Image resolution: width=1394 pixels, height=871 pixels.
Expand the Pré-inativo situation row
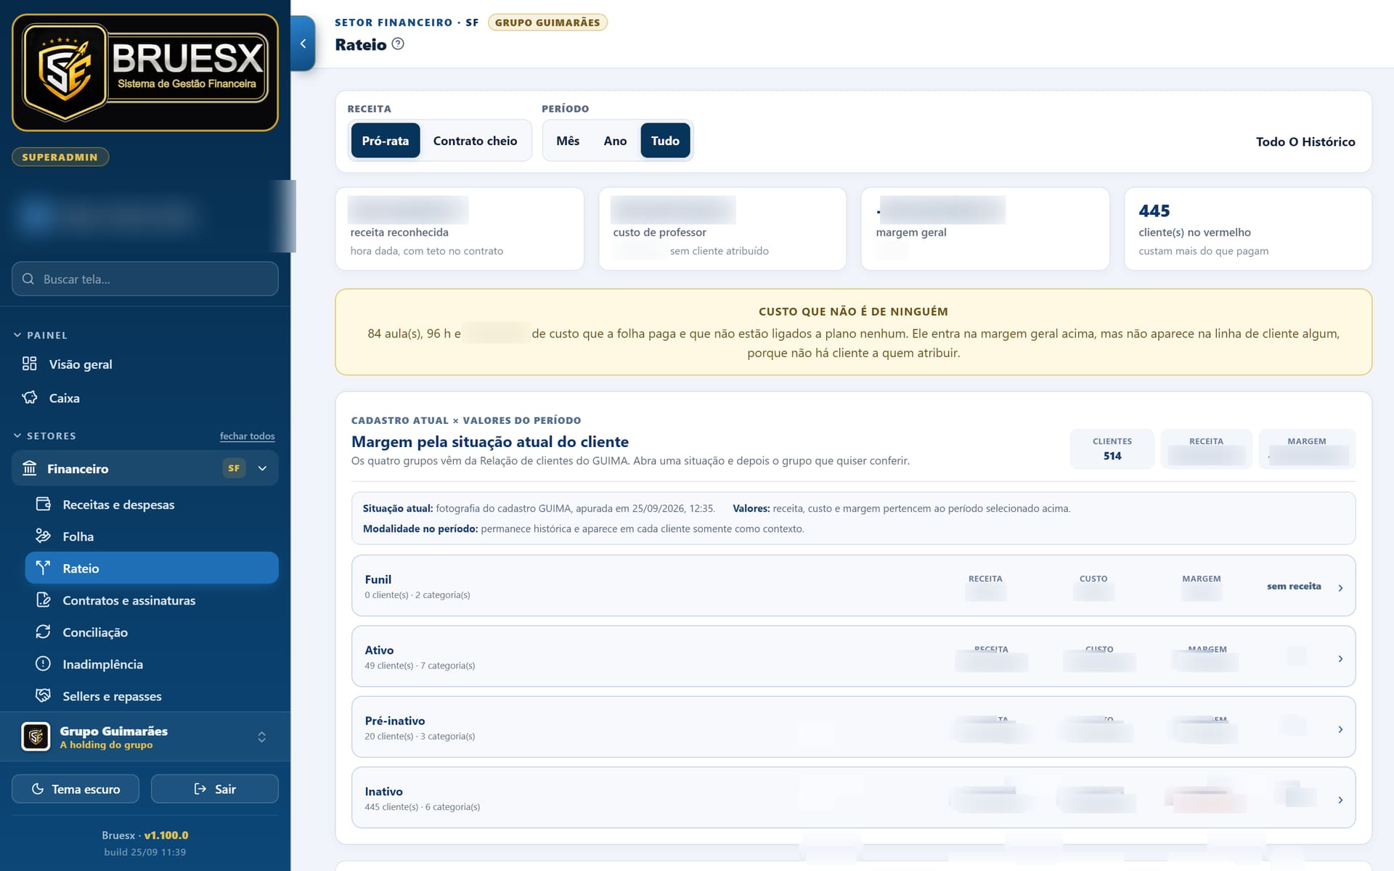(x=853, y=727)
